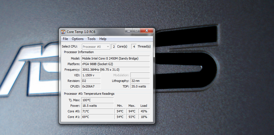Click the Model field with Core i5 2450M
The height and width of the screenshot is (135, 274).
point(116,58)
